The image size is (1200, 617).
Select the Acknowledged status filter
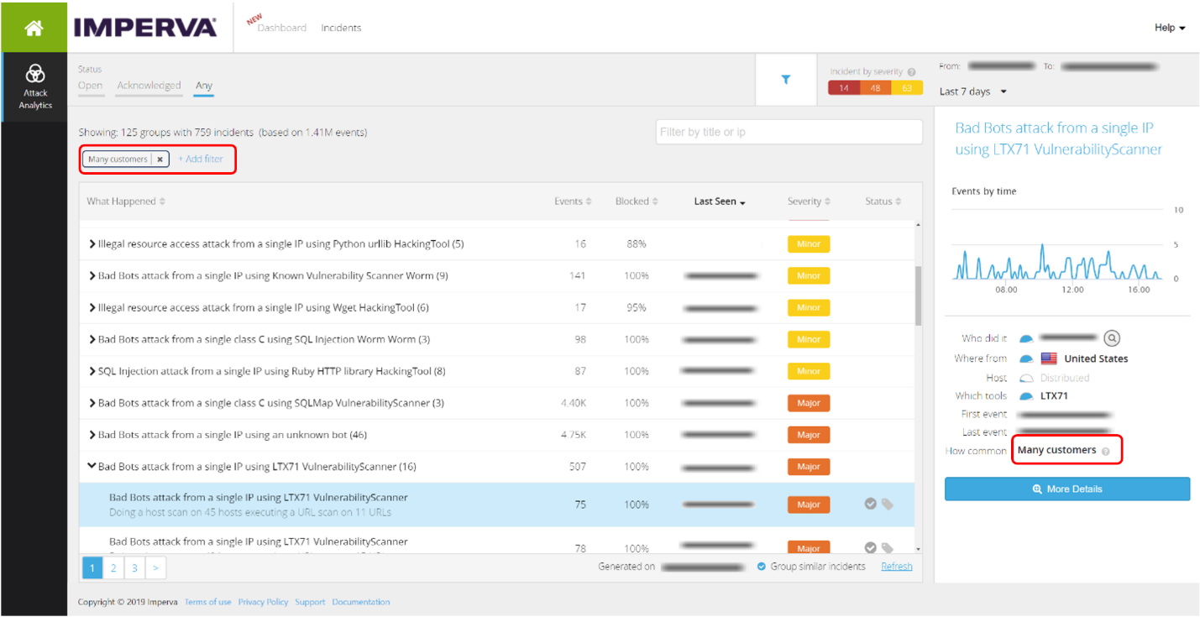[x=149, y=86]
